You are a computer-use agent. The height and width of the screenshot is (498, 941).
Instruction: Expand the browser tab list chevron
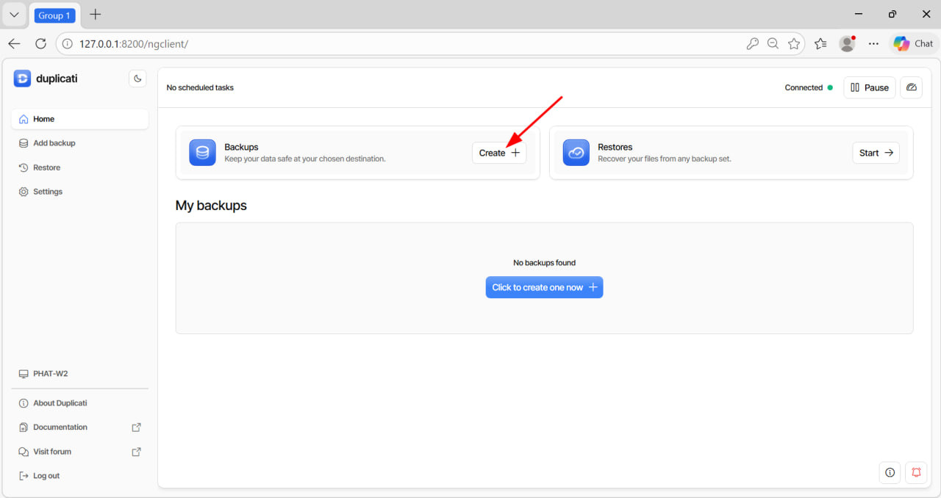14,15
